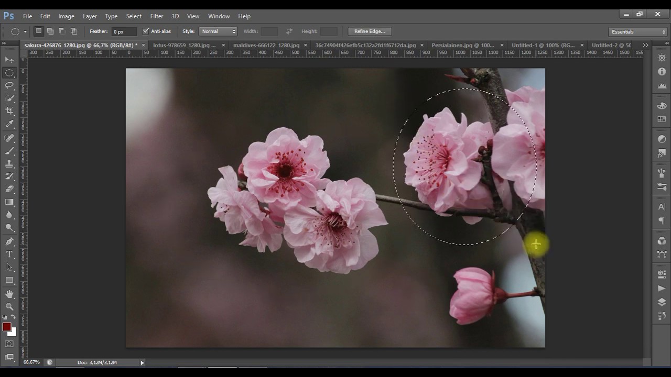Image resolution: width=671 pixels, height=377 pixels.
Task: Open the Paragraph panel icon
Action: coord(662,220)
